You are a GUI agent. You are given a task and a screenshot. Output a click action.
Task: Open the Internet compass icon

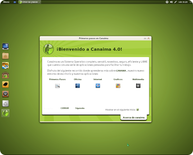click(x=98, y=86)
